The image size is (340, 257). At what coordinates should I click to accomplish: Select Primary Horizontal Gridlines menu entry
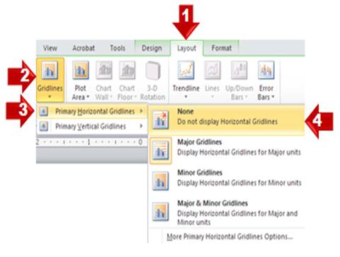pos(92,111)
